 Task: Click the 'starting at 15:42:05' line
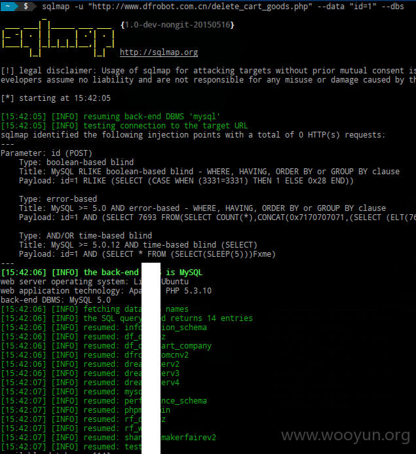point(56,98)
